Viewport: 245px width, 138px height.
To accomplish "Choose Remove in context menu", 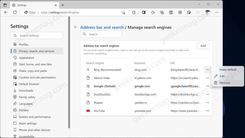I will [x=228, y=83].
